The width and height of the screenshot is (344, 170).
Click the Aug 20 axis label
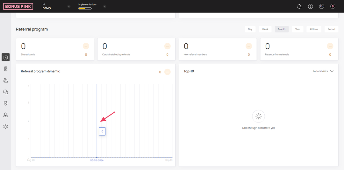(31, 160)
